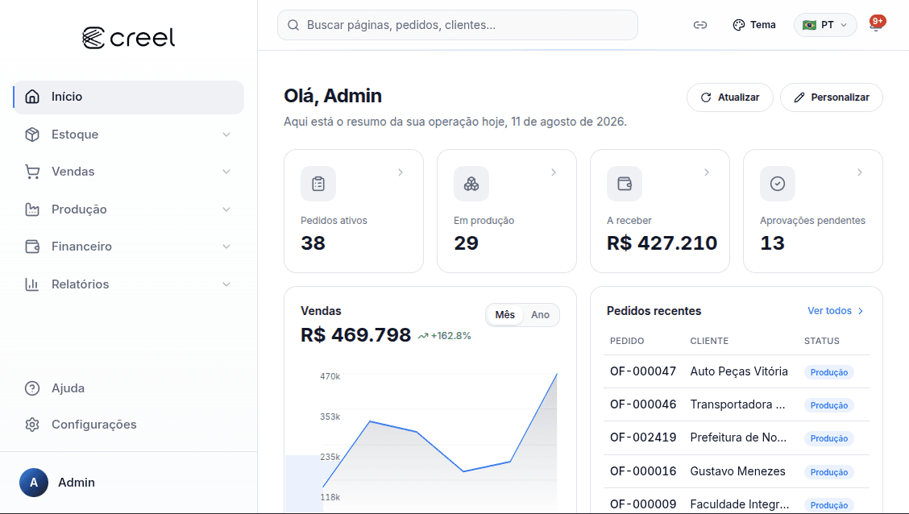Open A receber card arrow

pyautogui.click(x=707, y=172)
